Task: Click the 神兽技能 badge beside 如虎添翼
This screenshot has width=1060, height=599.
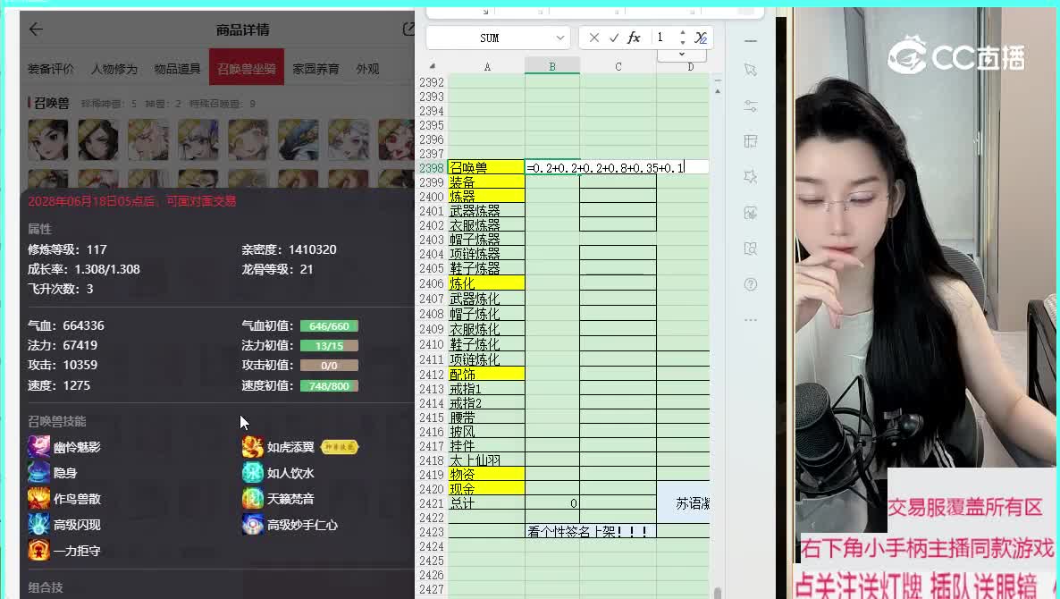Action: coord(340,447)
